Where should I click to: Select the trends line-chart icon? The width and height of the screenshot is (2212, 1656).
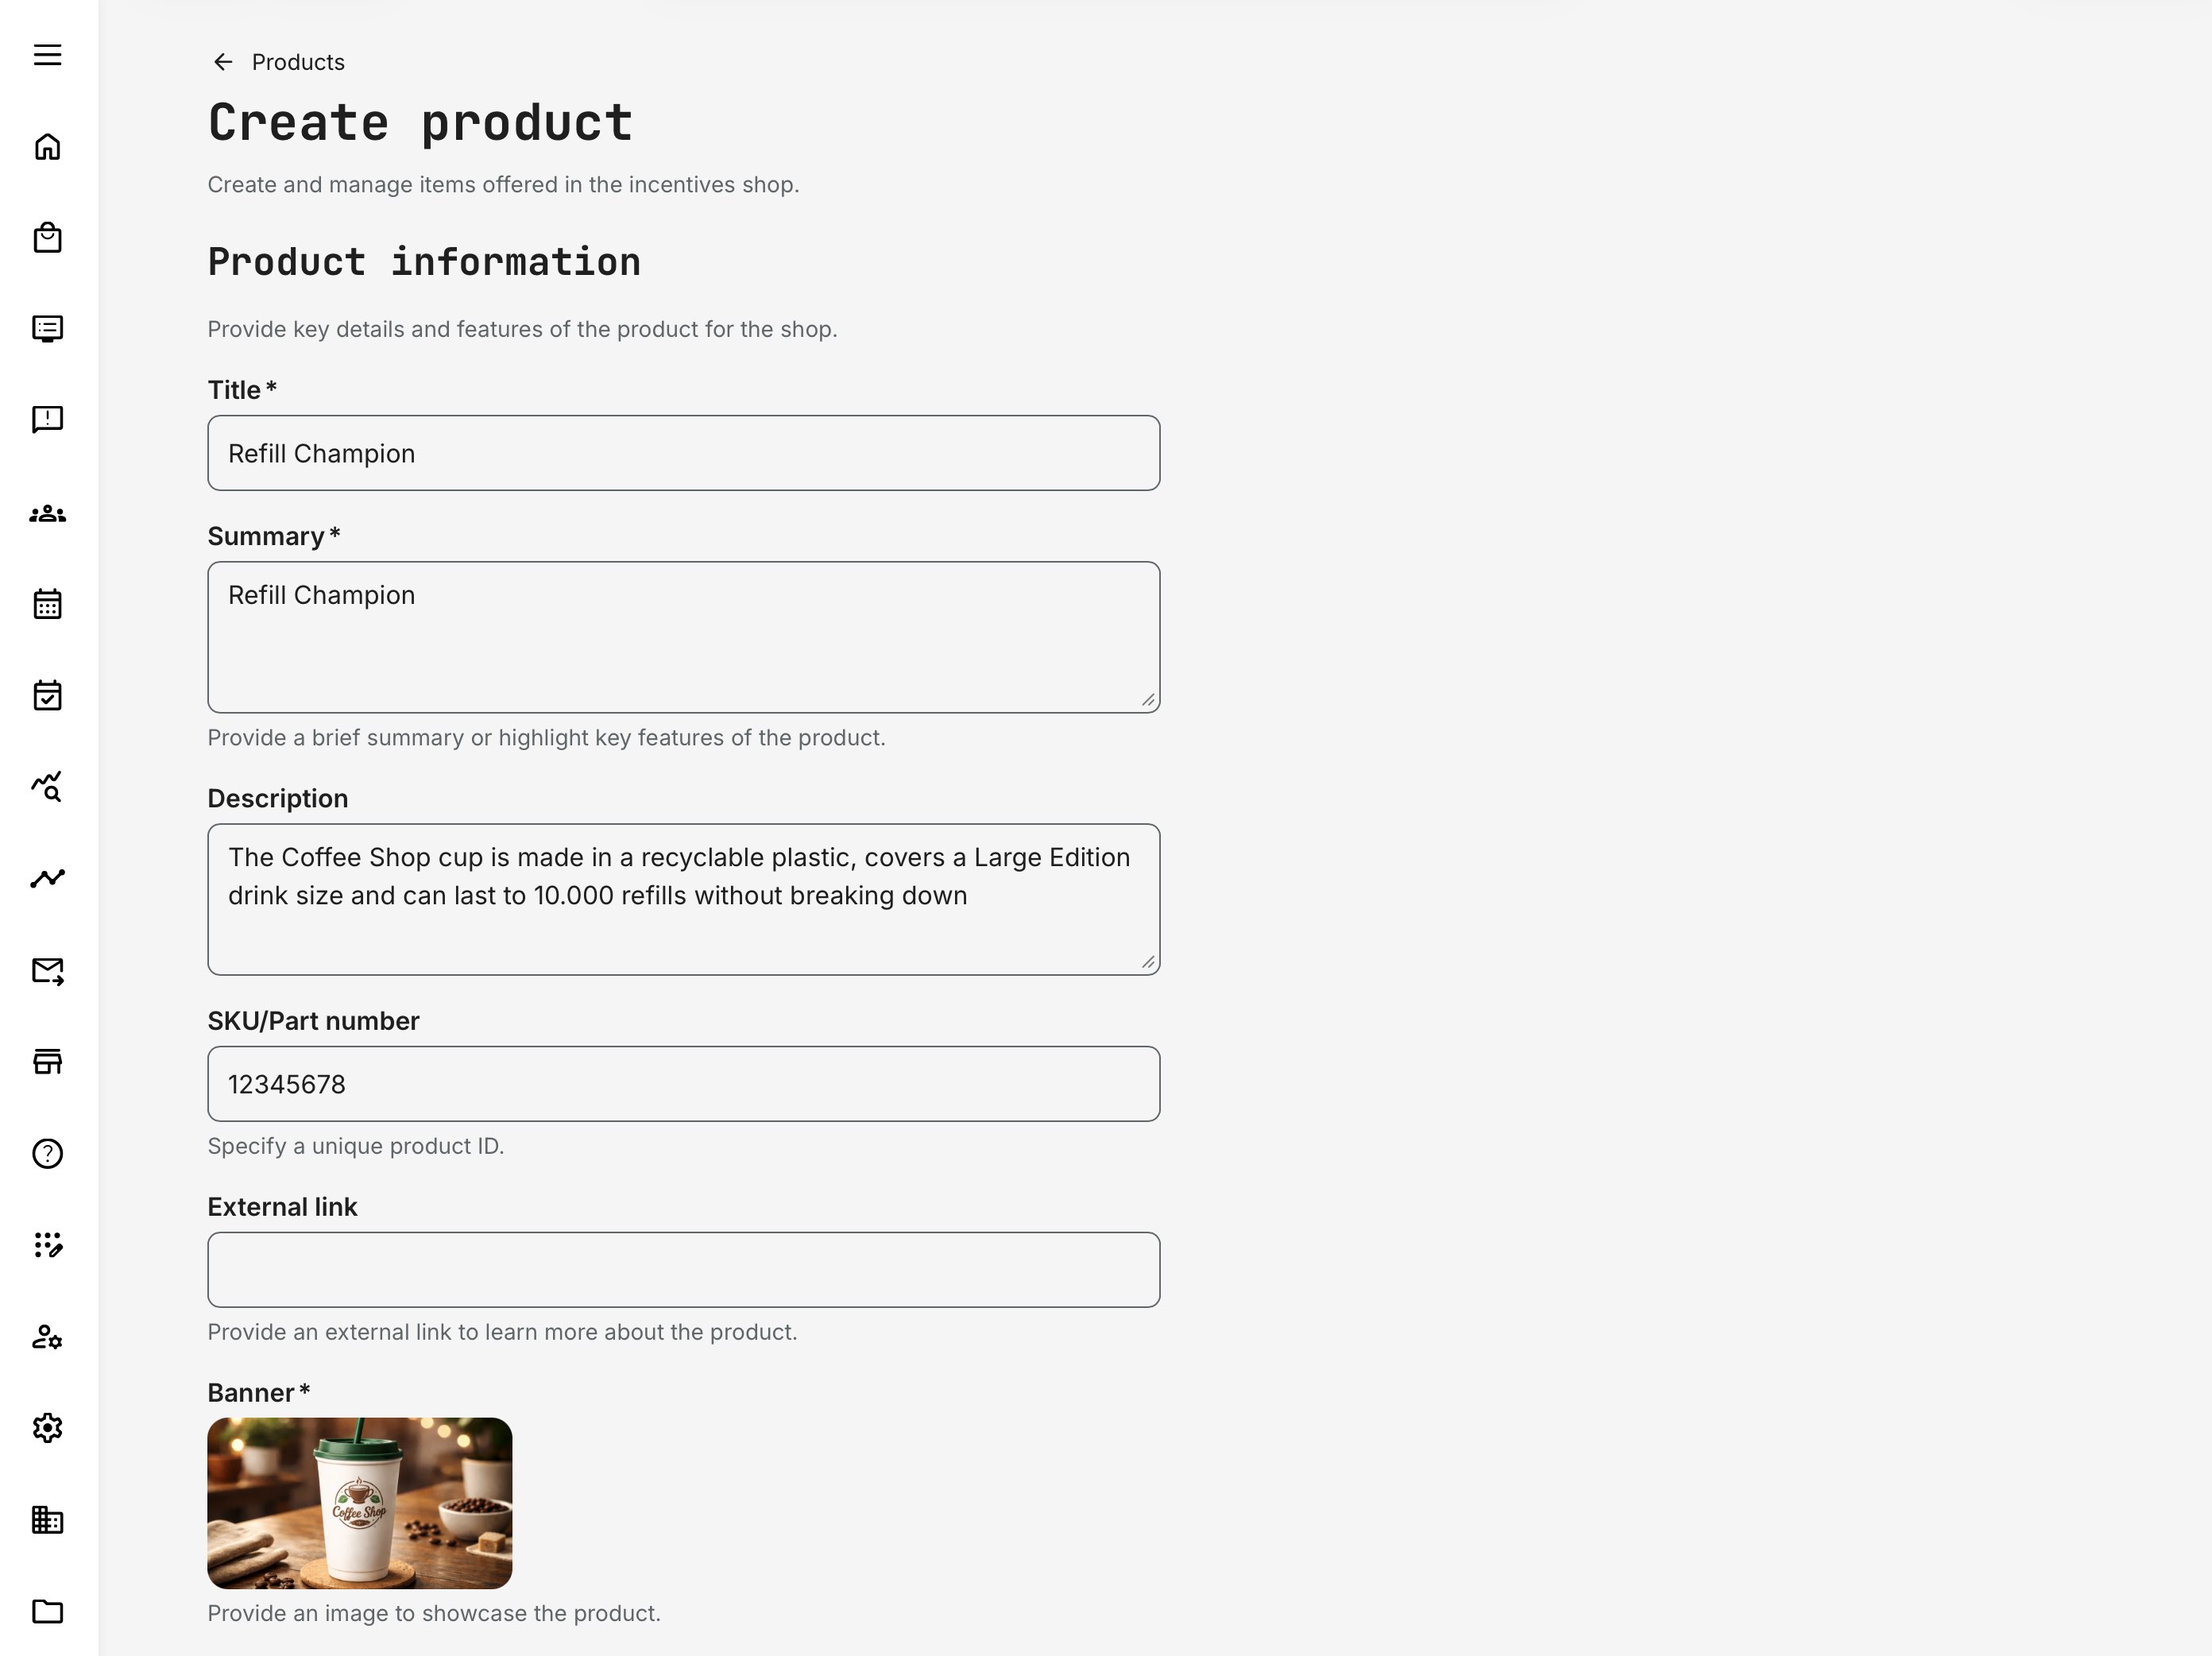[47, 877]
